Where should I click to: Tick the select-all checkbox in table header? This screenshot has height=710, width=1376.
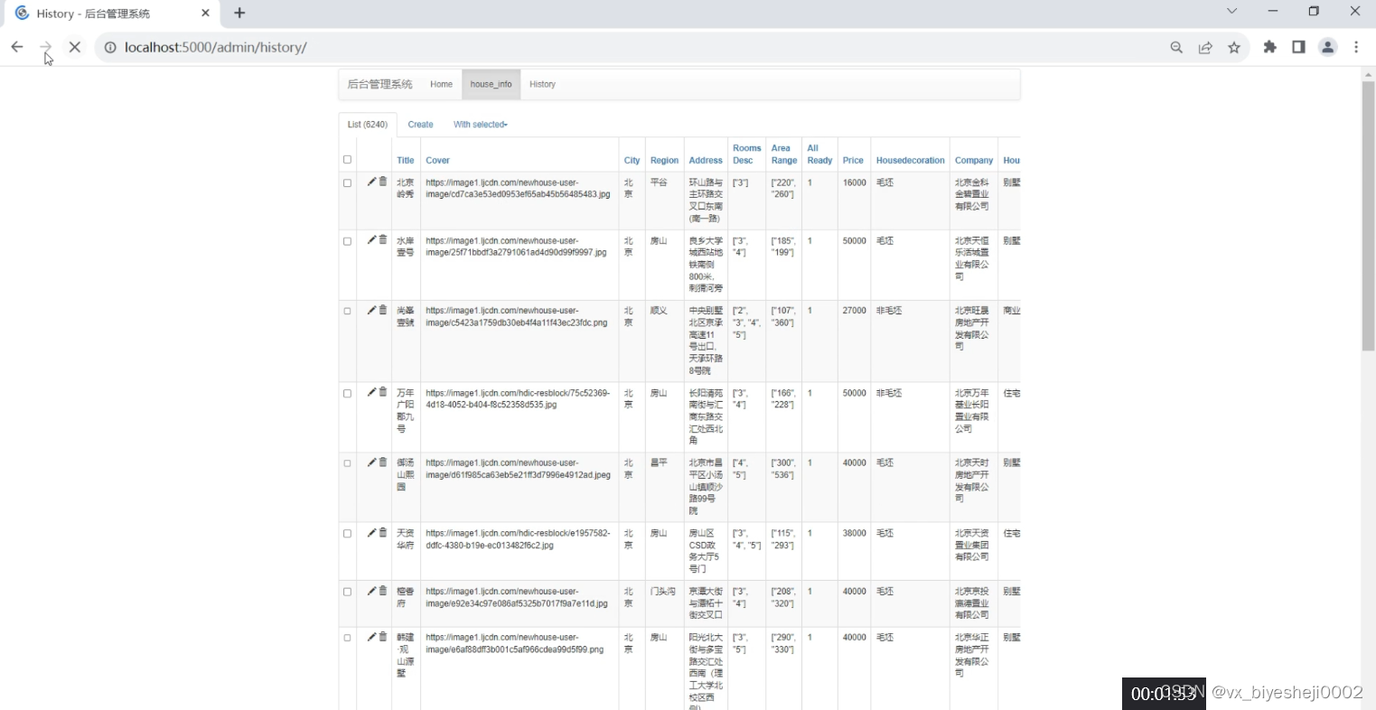pyautogui.click(x=347, y=160)
